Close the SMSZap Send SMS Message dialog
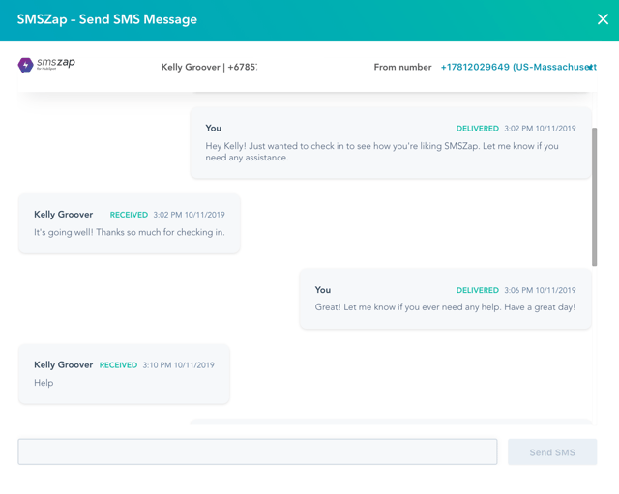The height and width of the screenshot is (494, 619). (x=603, y=19)
